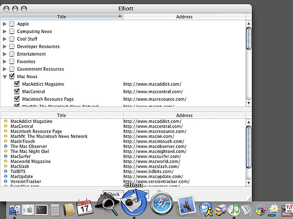Open the silver letter F dock icon
293x219 pixels.
pos(247,210)
